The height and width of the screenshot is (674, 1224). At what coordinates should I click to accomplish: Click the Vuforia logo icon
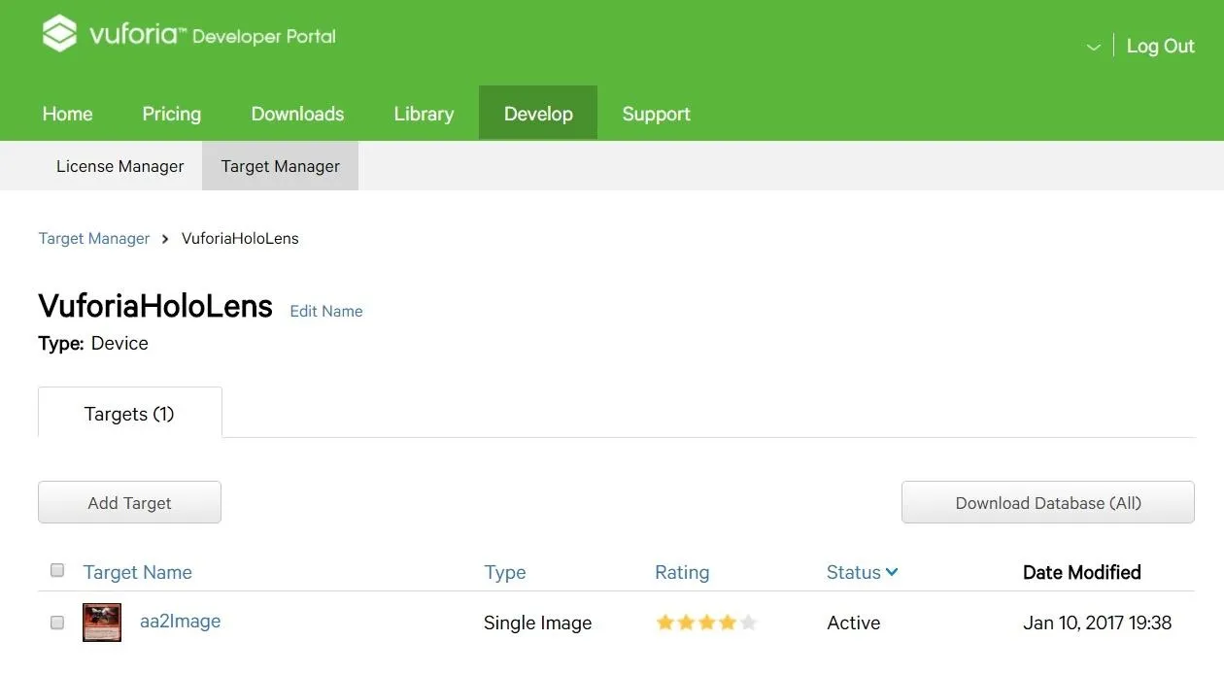tap(59, 34)
